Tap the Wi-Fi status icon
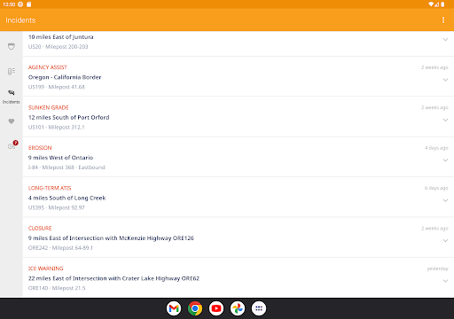 point(431,4)
